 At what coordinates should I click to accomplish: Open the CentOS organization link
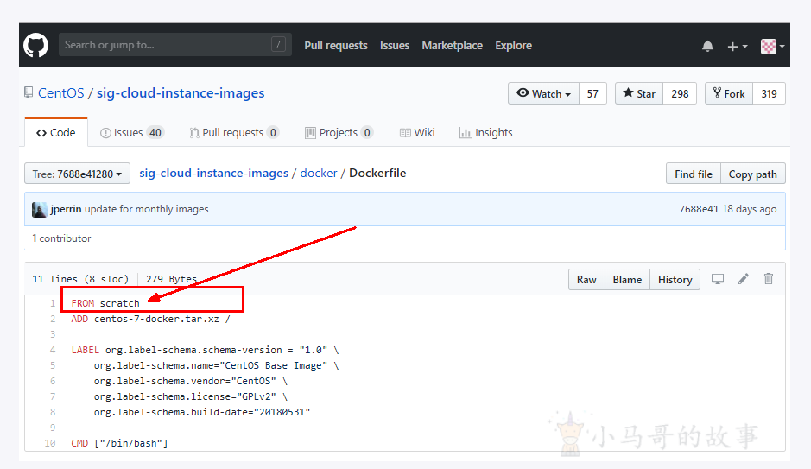61,93
